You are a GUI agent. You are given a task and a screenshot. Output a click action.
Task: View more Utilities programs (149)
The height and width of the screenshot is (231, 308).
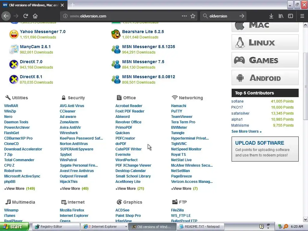tap(20, 189)
